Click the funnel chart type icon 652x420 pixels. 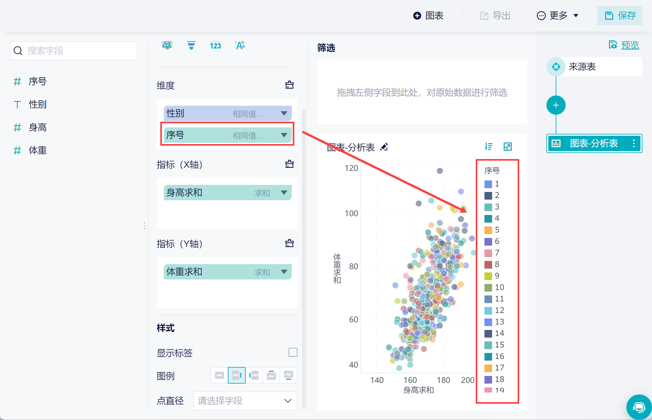coord(191,46)
